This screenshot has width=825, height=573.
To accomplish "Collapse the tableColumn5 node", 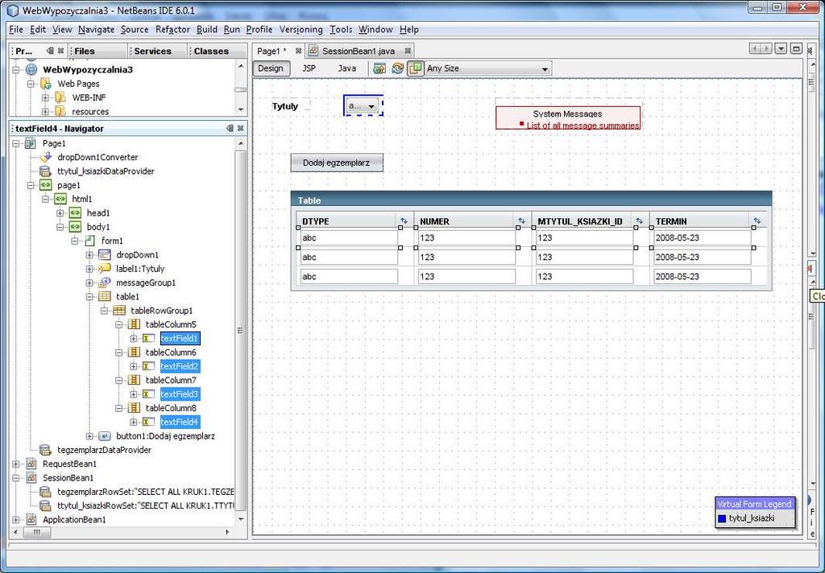I will pyautogui.click(x=119, y=325).
